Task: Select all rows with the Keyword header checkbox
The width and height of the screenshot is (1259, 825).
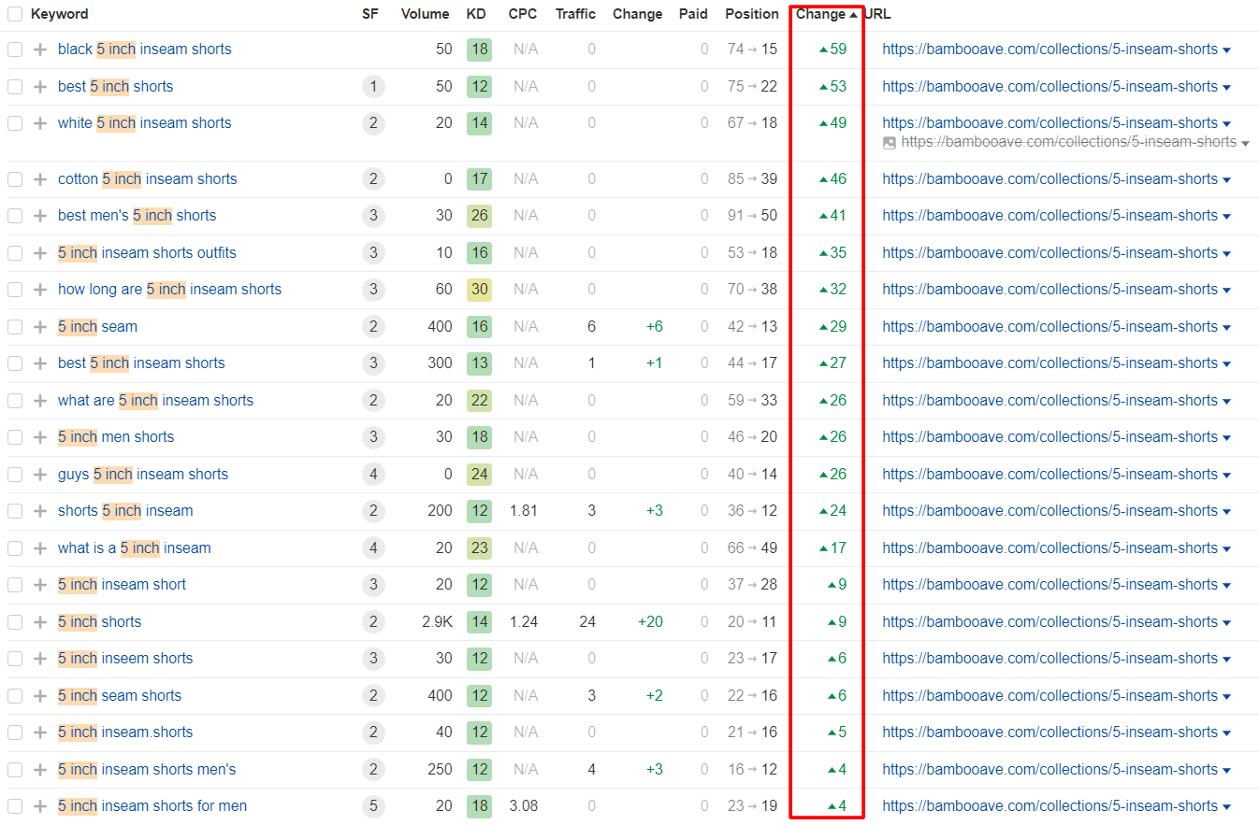Action: (x=15, y=14)
